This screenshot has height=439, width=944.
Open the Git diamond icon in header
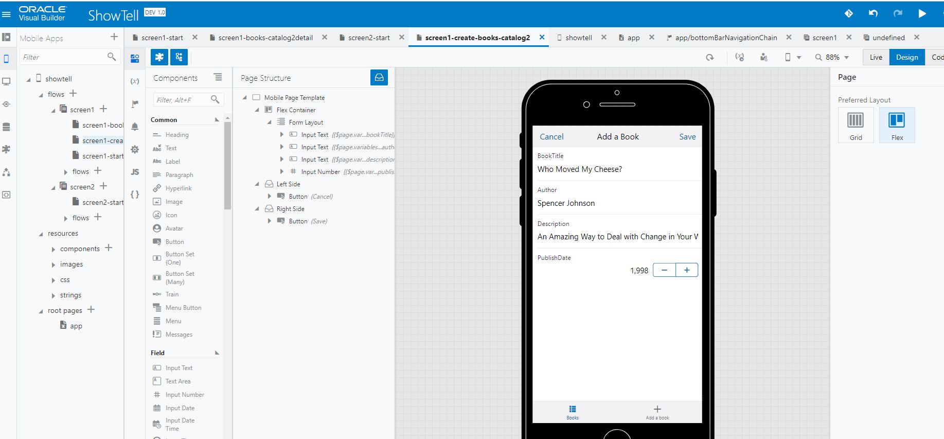pos(849,13)
